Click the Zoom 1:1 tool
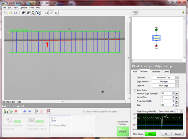Image resolution: width=188 pixels, height=139 pixels. (33, 13)
